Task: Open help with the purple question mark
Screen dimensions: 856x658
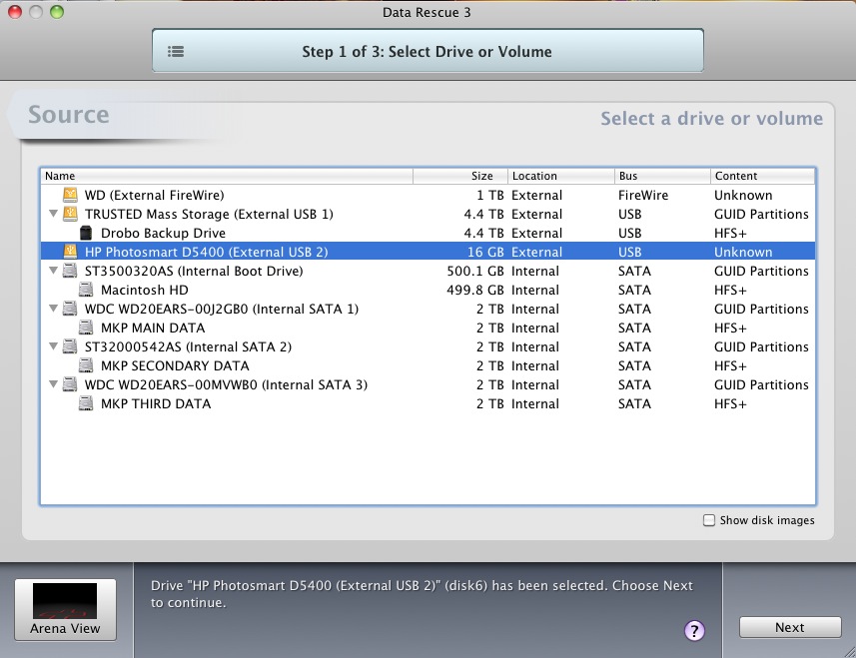Action: [695, 630]
